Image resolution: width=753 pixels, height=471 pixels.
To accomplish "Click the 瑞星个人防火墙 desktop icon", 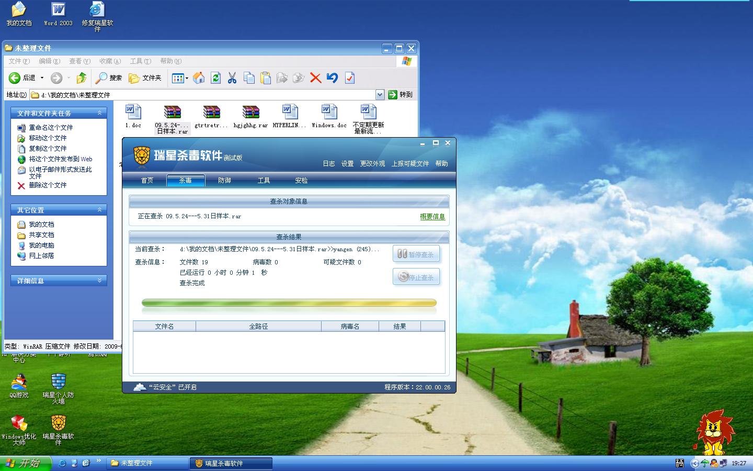I will pos(58,382).
